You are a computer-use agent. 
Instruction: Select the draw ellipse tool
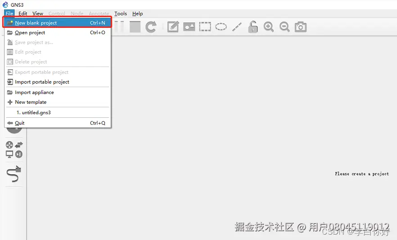click(x=221, y=27)
